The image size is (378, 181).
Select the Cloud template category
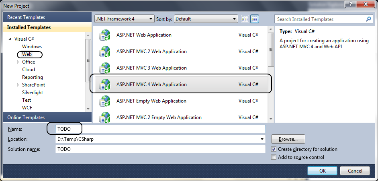29,70
